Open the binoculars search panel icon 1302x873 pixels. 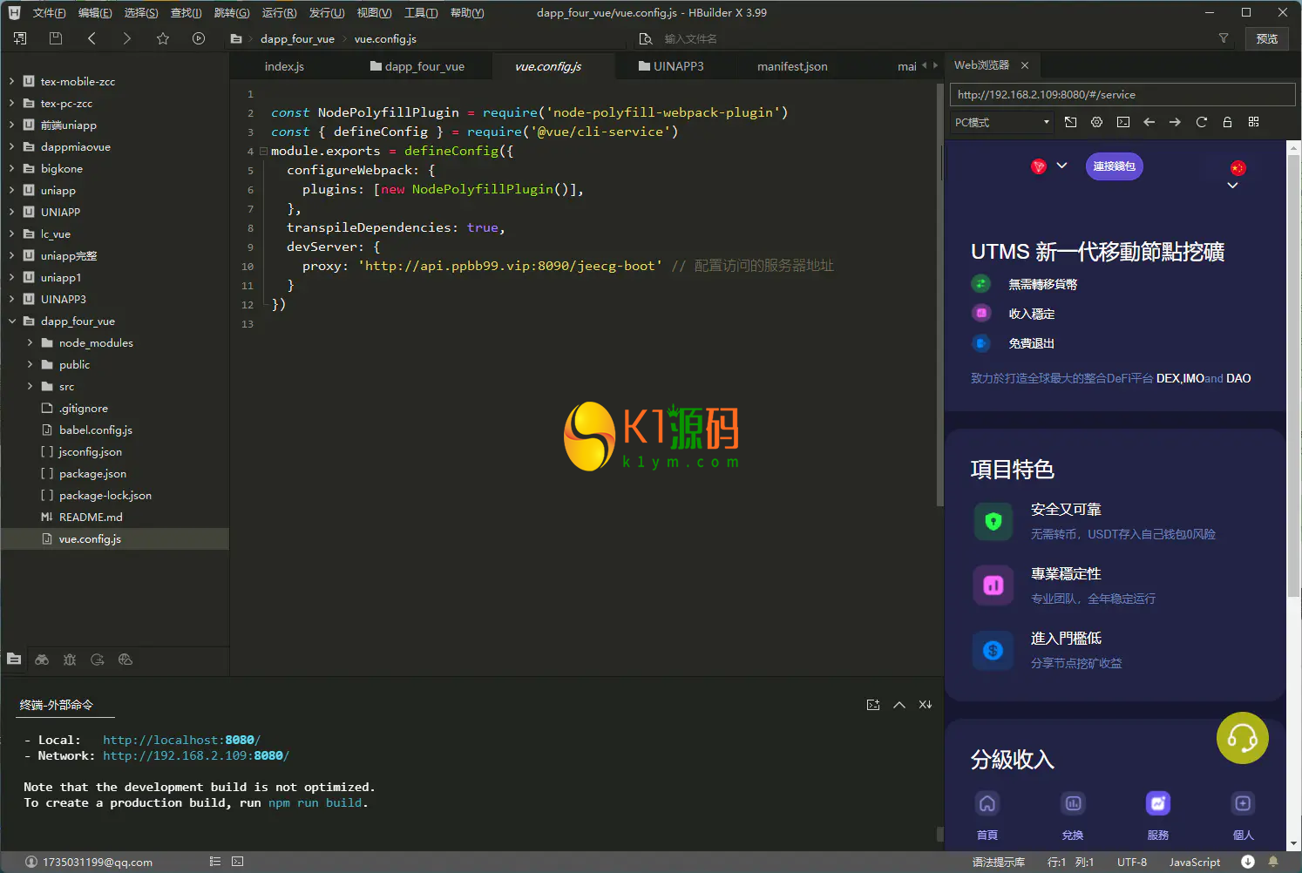(42, 660)
